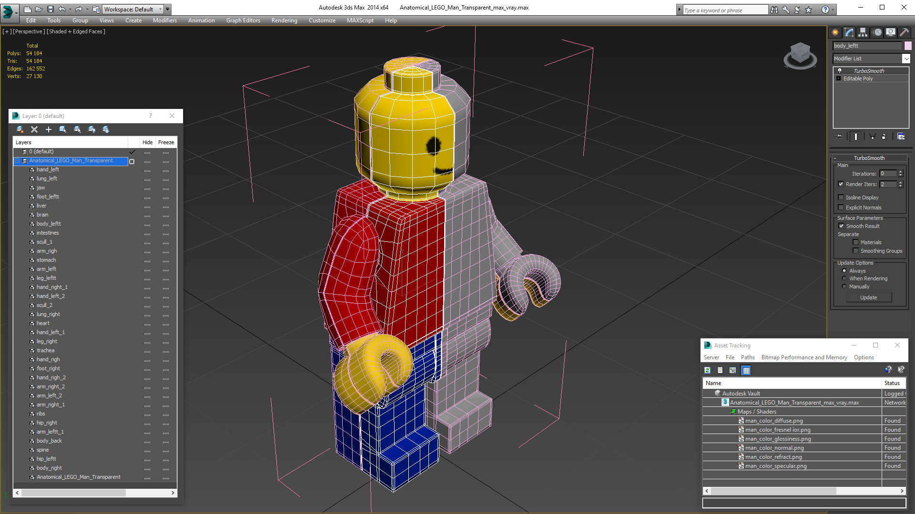This screenshot has width=915, height=514.
Task: Open the Undo history dropdown arrow
Action: pyautogui.click(x=70, y=9)
